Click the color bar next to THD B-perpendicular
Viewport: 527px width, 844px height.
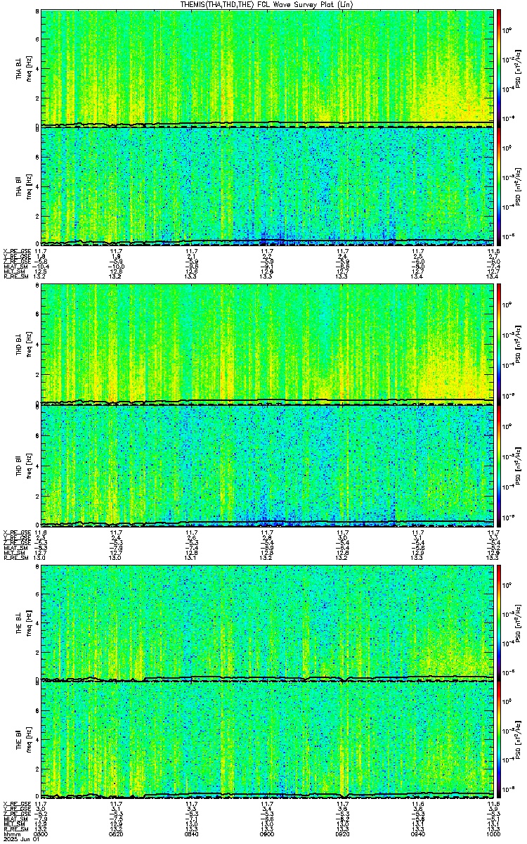tap(499, 343)
